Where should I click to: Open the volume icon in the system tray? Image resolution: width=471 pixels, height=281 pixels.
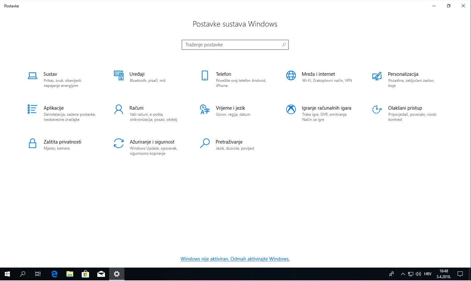coord(418,274)
